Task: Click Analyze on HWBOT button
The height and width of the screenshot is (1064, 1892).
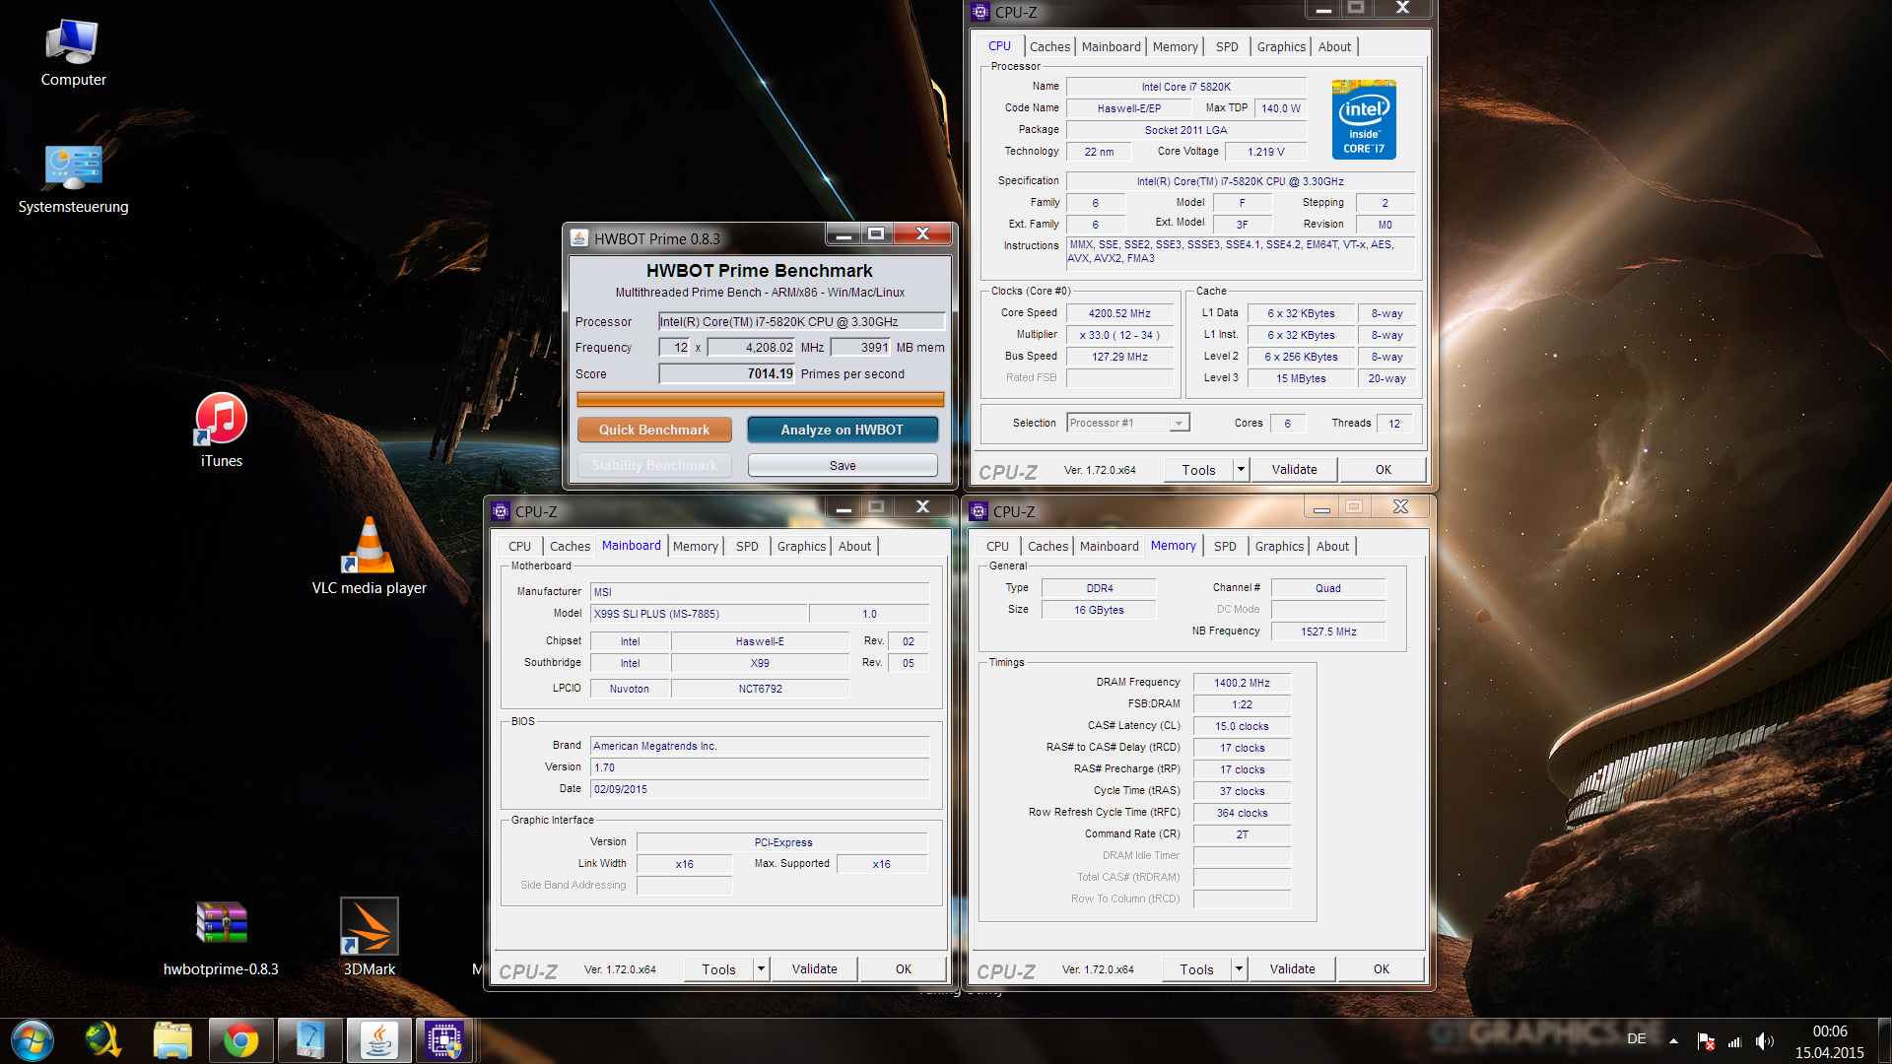Action: [842, 430]
